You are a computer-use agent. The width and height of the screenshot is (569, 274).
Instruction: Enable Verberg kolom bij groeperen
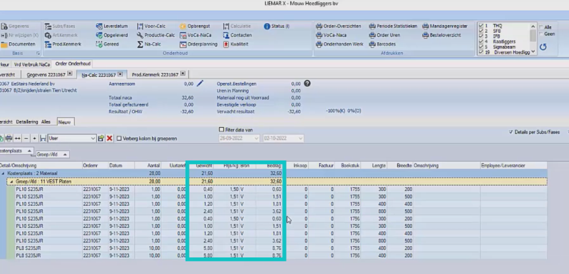tap(119, 138)
